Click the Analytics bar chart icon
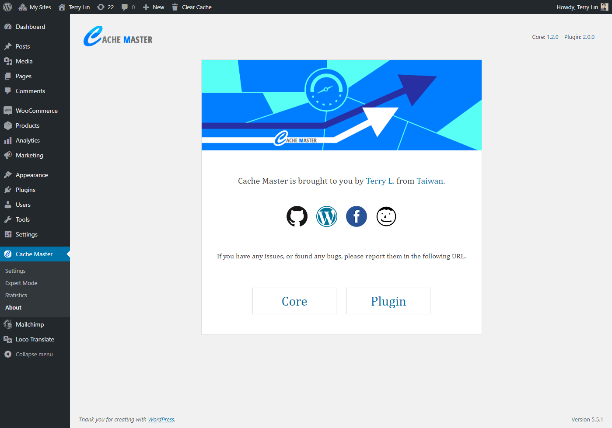 [x=8, y=140]
